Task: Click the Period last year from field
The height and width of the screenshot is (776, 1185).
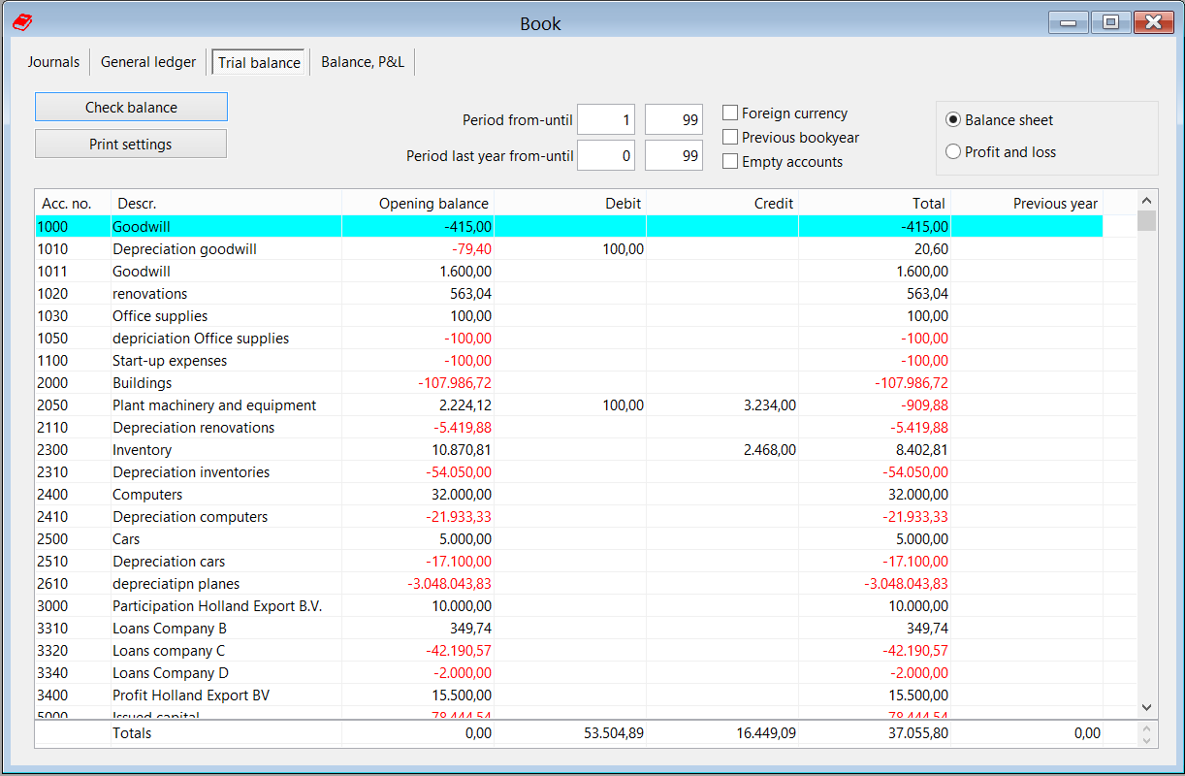Action: point(606,155)
